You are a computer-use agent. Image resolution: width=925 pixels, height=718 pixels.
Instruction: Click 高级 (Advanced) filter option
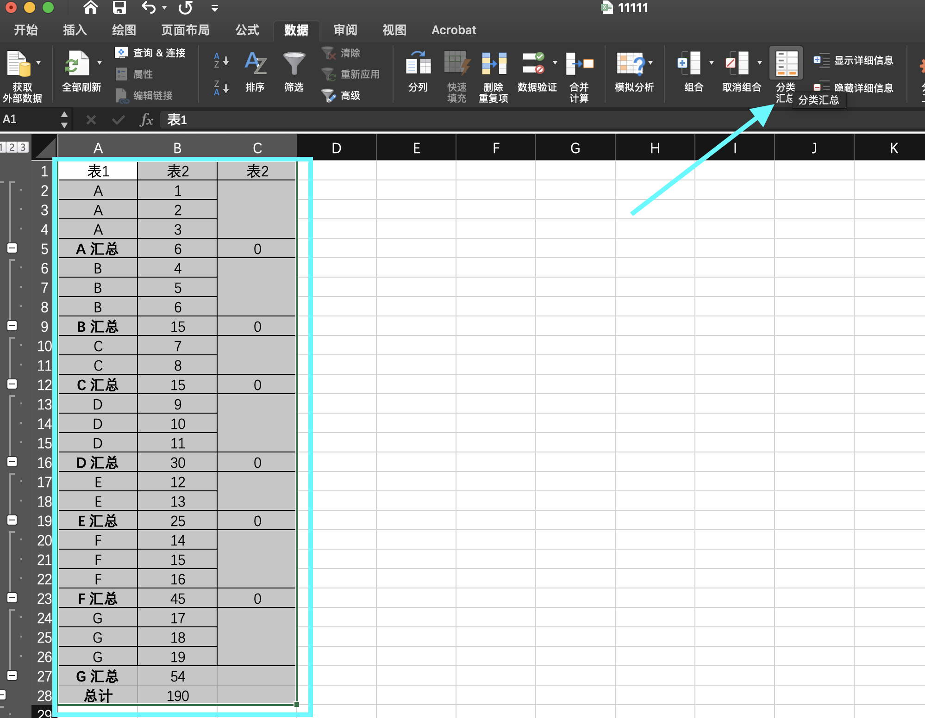coord(344,96)
